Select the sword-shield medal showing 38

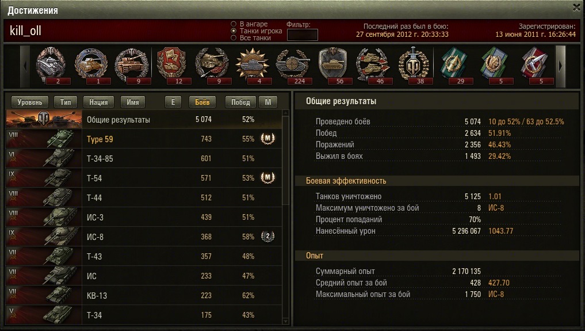click(x=414, y=65)
